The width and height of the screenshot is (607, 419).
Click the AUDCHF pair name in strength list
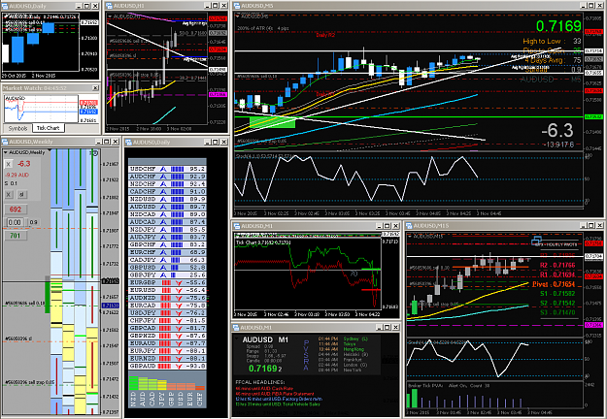pos(143,177)
